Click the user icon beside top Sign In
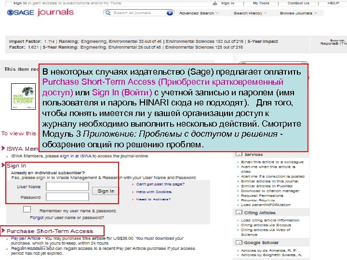This screenshot has width=347, height=260. pos(215,3)
